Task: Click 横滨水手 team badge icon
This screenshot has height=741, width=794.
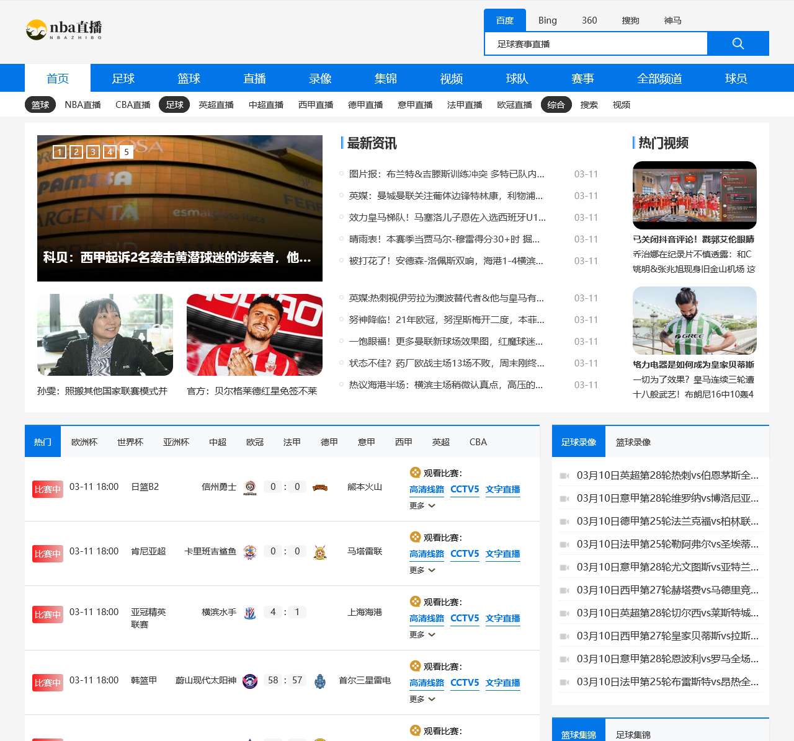Action: (x=250, y=613)
